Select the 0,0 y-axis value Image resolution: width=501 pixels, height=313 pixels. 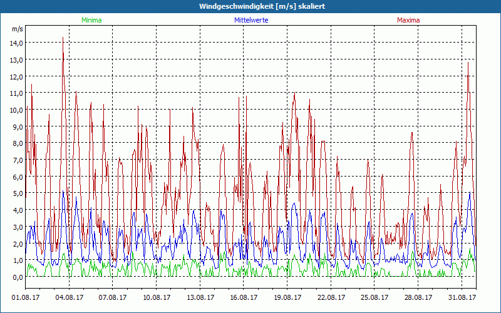click(x=18, y=277)
